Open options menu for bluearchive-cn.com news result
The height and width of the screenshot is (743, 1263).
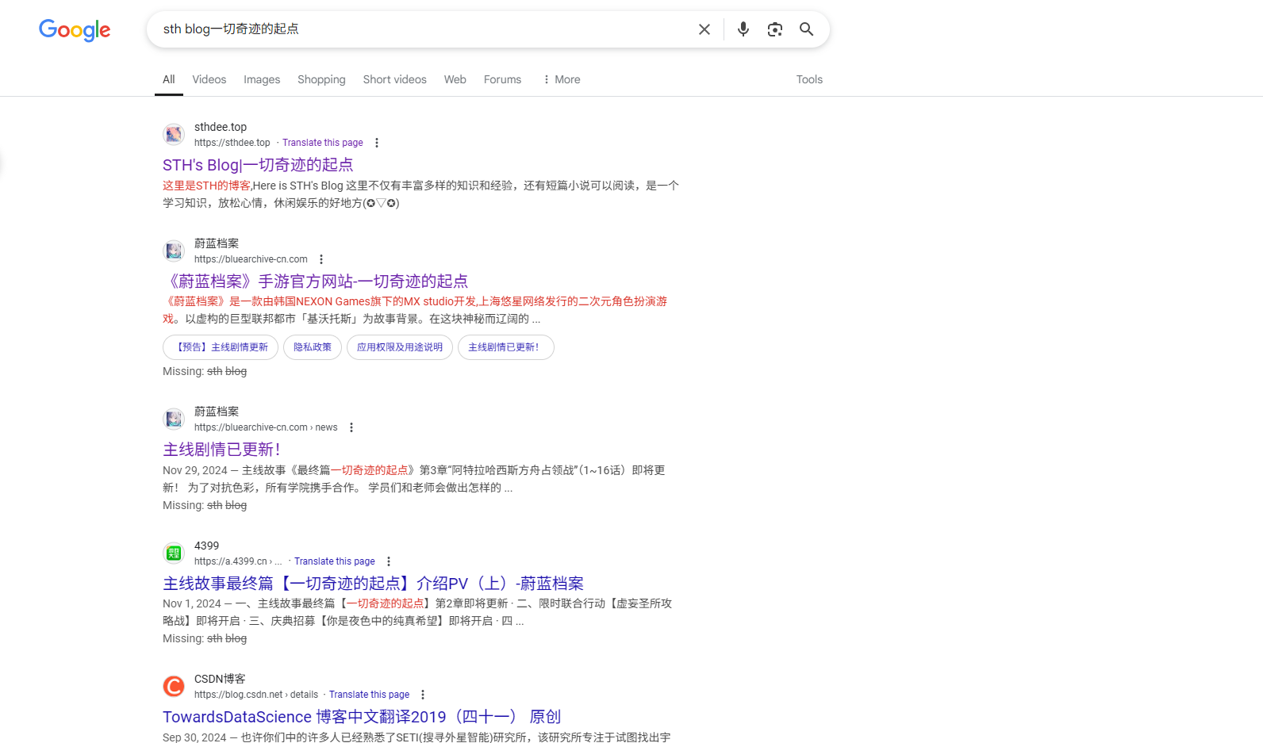351,427
